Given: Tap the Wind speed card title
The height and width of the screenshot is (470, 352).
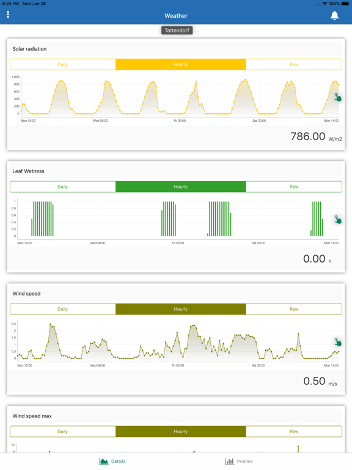Looking at the screenshot, I should pos(26,294).
